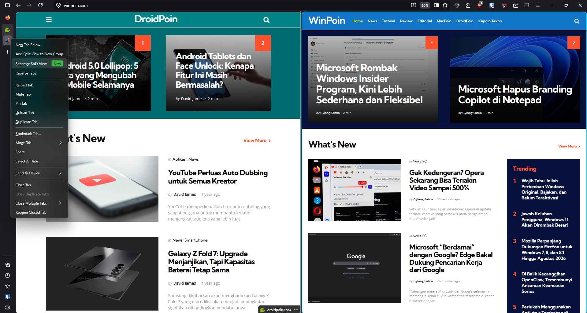Reset the 80% zoom level indicator

(x=425, y=5)
